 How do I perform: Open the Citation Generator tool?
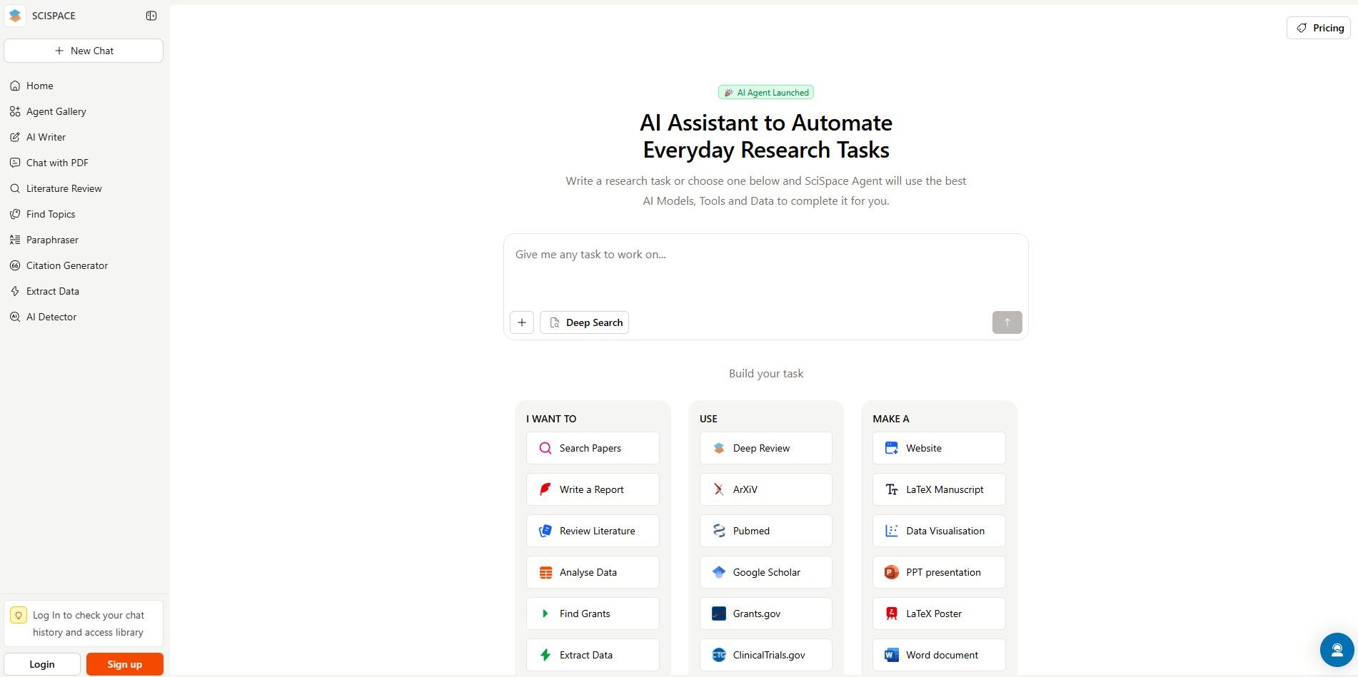pos(66,265)
